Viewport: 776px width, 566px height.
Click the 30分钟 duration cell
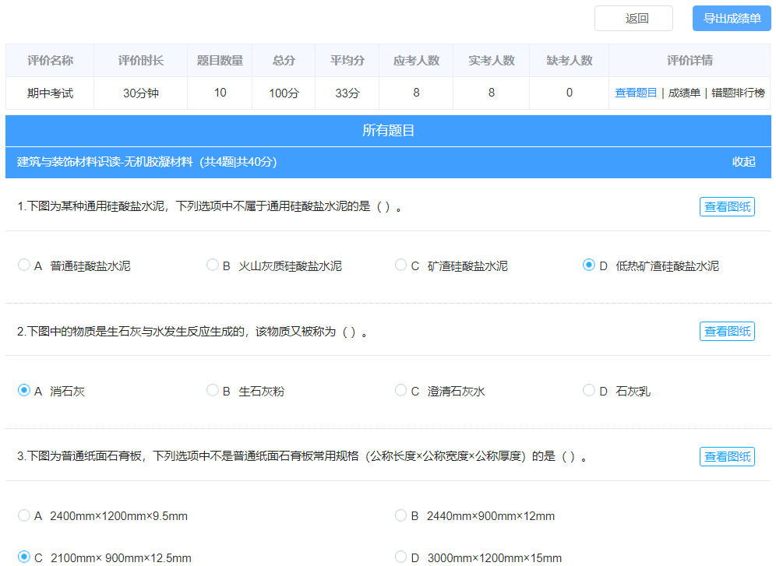pyautogui.click(x=140, y=93)
